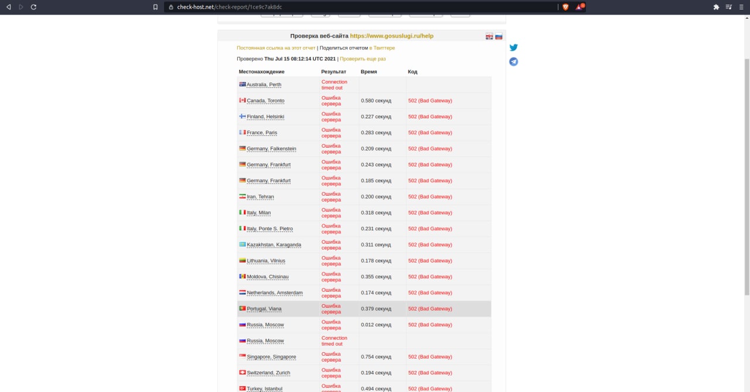Screen dimensions: 750x392
Task: Click the 'Код' column header
Action: pos(412,71)
